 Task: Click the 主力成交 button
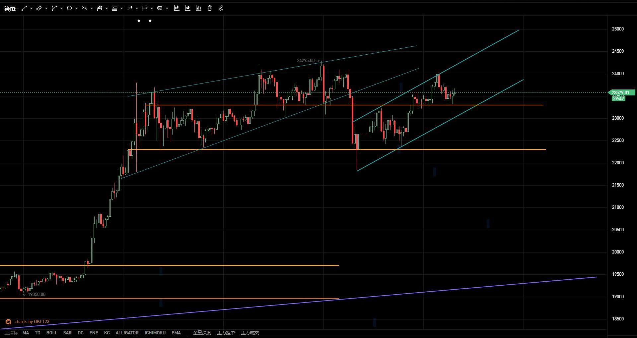coord(249,333)
